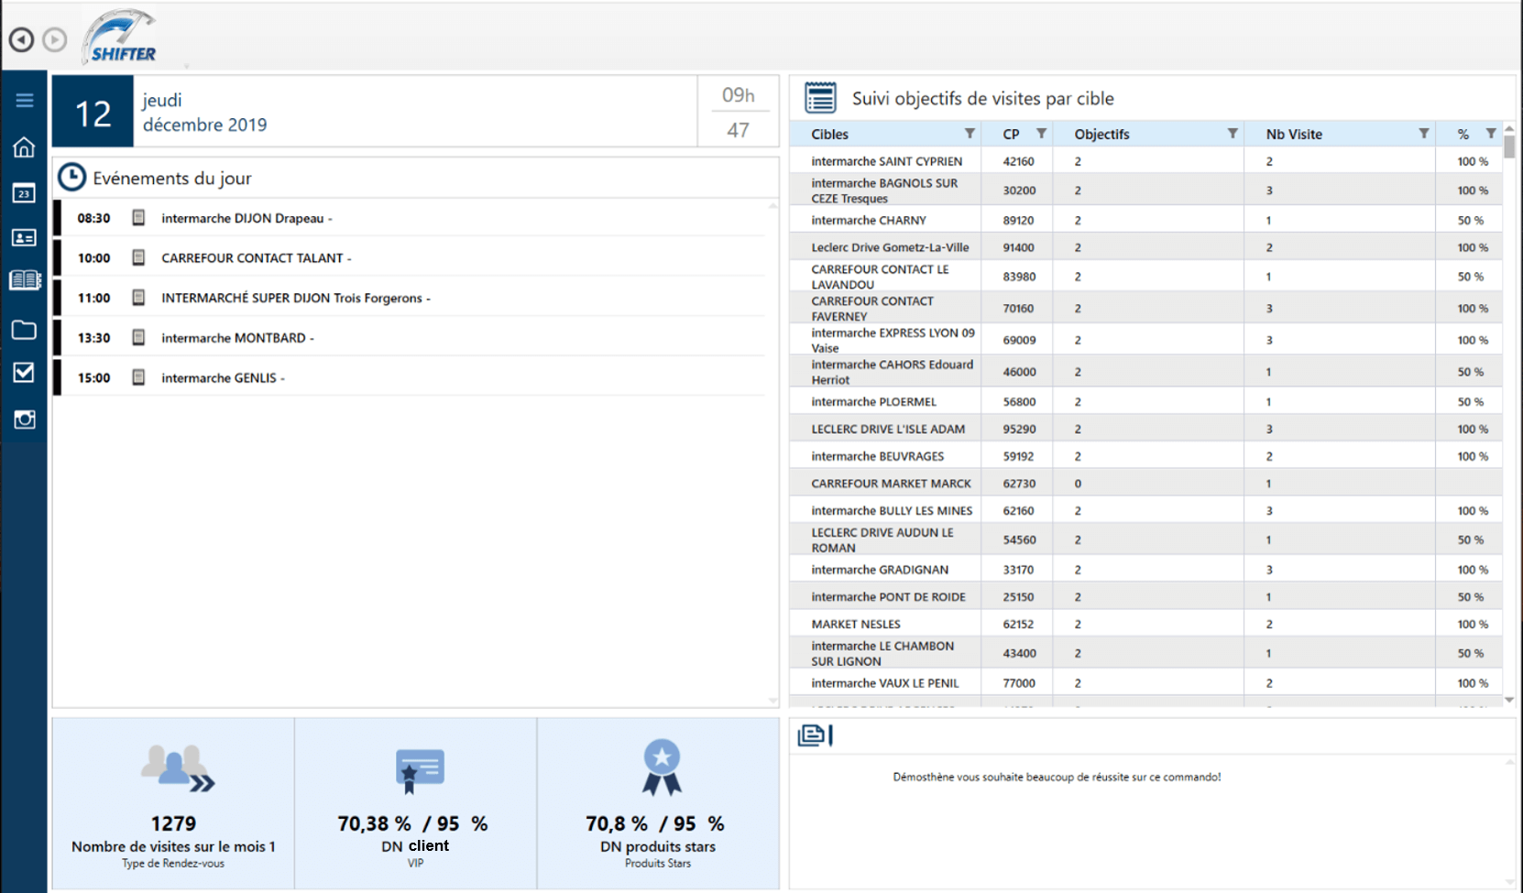Open the 08:30 intermarche DIJON Drapeau event
This screenshot has width=1523, height=893.
click(410, 218)
